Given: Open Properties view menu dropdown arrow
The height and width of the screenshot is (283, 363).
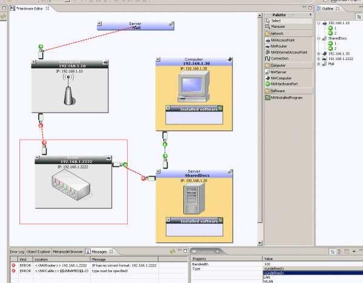Looking at the screenshot, I should point(354,251).
